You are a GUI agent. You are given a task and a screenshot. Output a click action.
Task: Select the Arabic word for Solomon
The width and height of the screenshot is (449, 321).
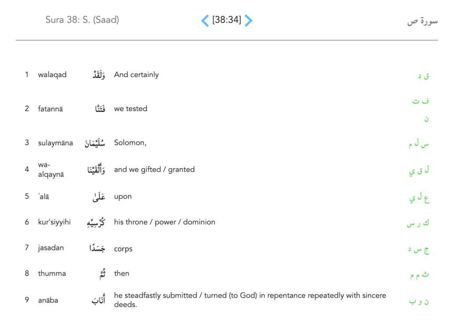pos(95,143)
